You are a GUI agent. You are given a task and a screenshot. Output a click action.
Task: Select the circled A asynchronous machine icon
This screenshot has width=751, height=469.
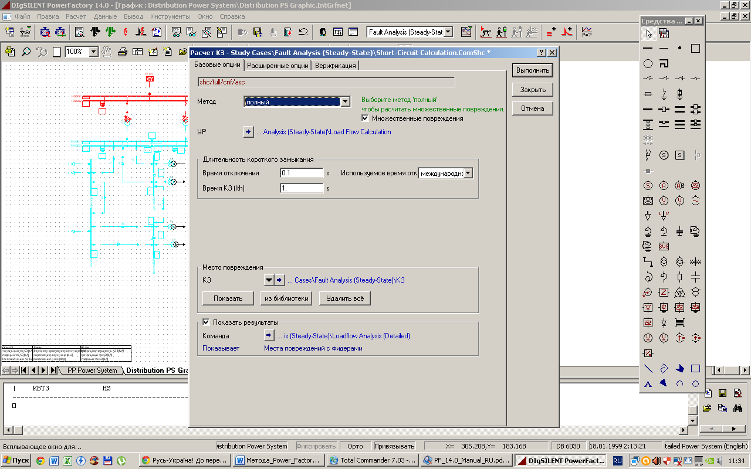click(x=664, y=185)
